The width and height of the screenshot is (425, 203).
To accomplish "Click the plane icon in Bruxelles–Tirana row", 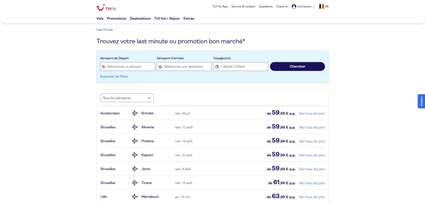I will (135, 183).
